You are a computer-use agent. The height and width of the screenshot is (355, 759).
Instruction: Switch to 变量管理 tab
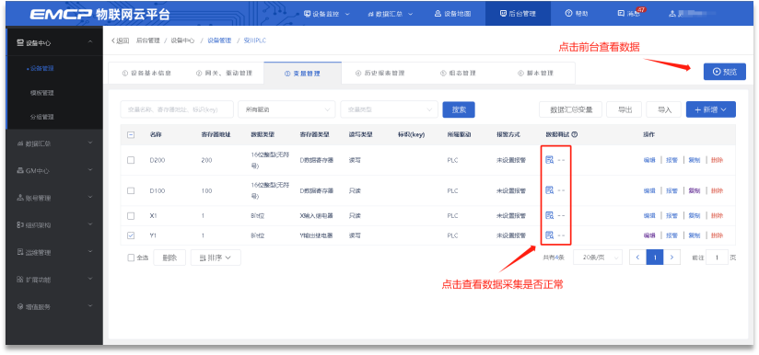click(x=302, y=74)
